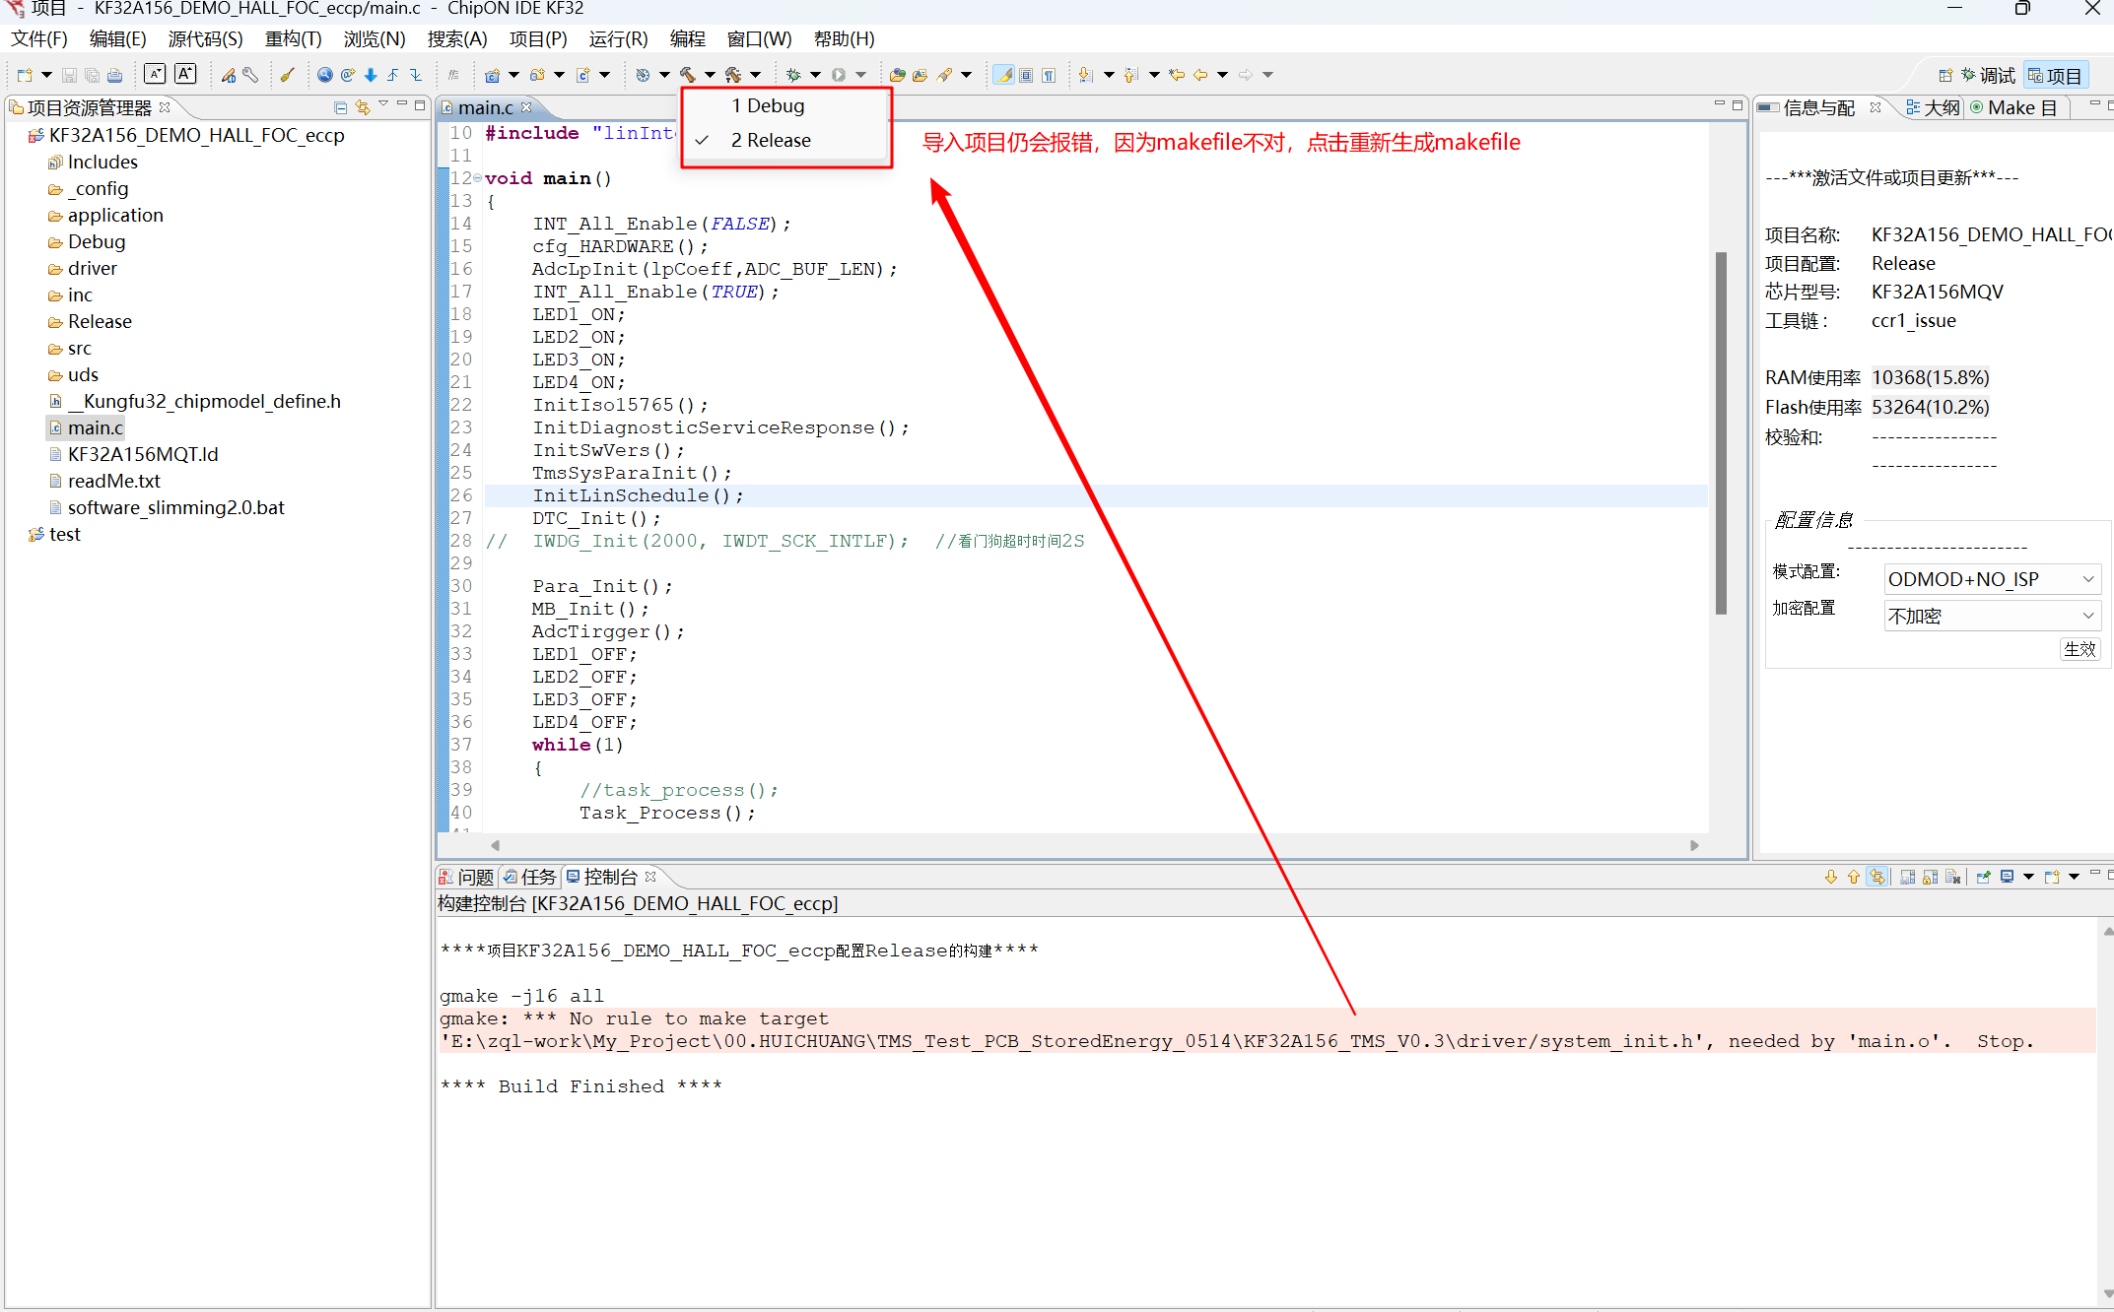Switch to the 问题 tab

coord(467,877)
